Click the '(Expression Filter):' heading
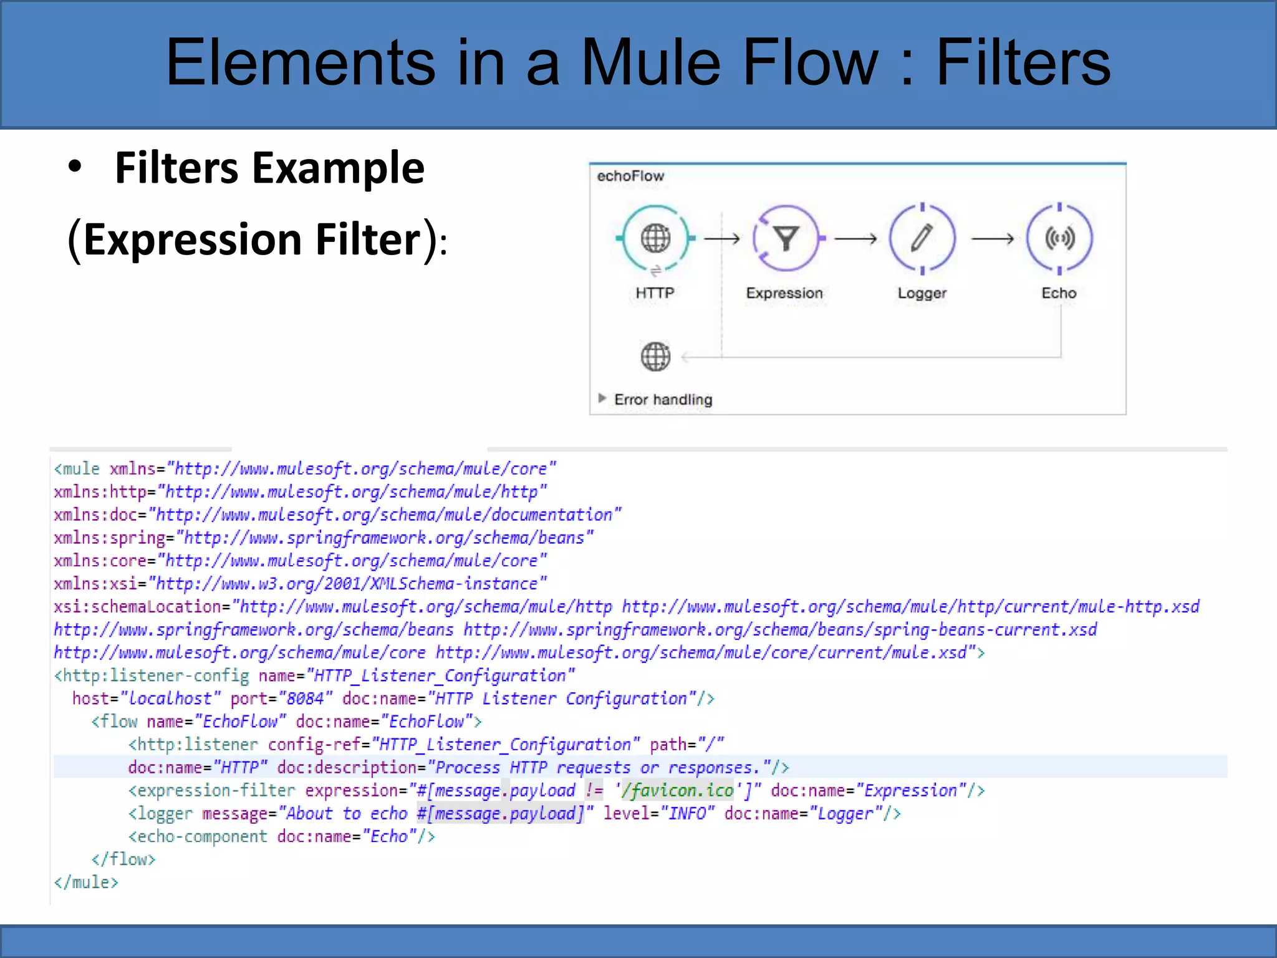 pos(258,240)
